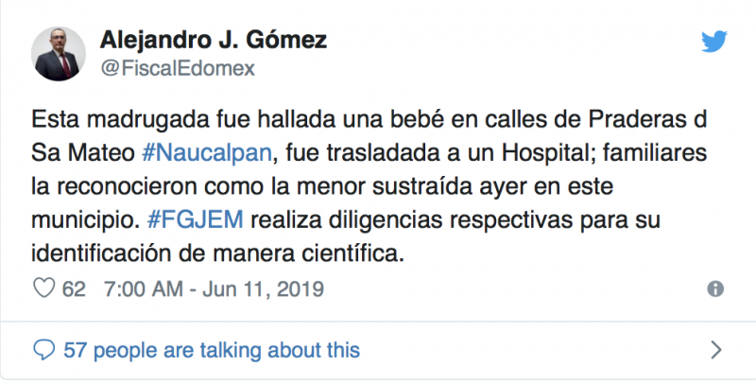Click the 62 likes count
This screenshot has height=384, width=756.
pos(74,288)
